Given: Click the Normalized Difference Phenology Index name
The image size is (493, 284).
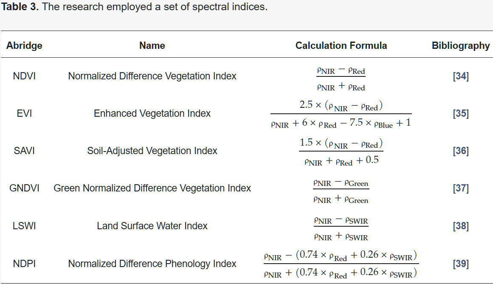Looking at the screenshot, I should (x=152, y=264).
